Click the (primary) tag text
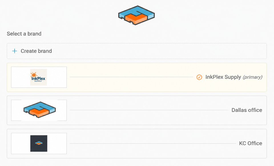 tap(253, 77)
